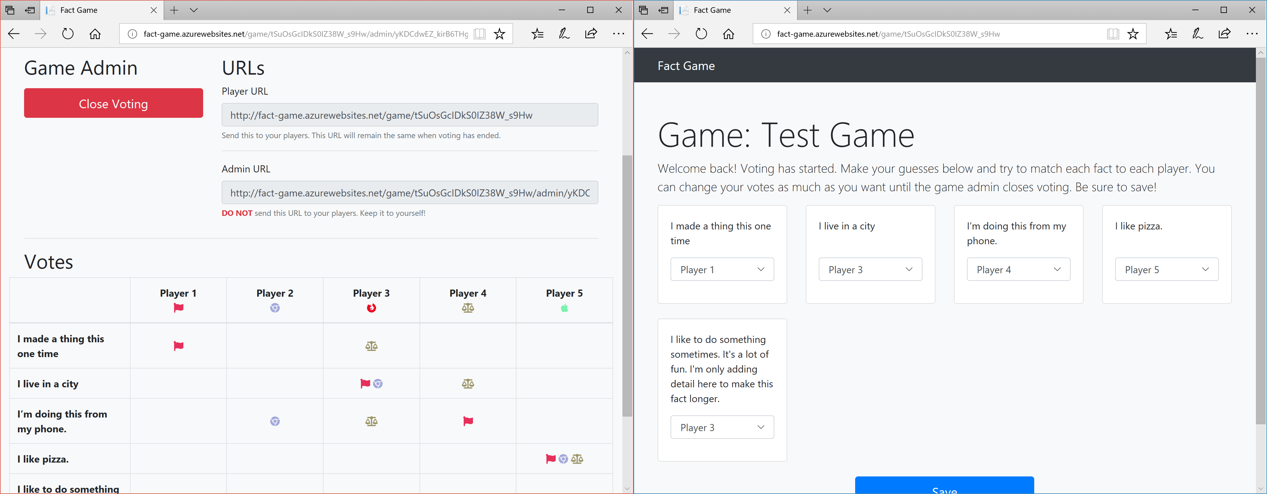
Task: Open reading view in the left browser window
Action: 479,34
